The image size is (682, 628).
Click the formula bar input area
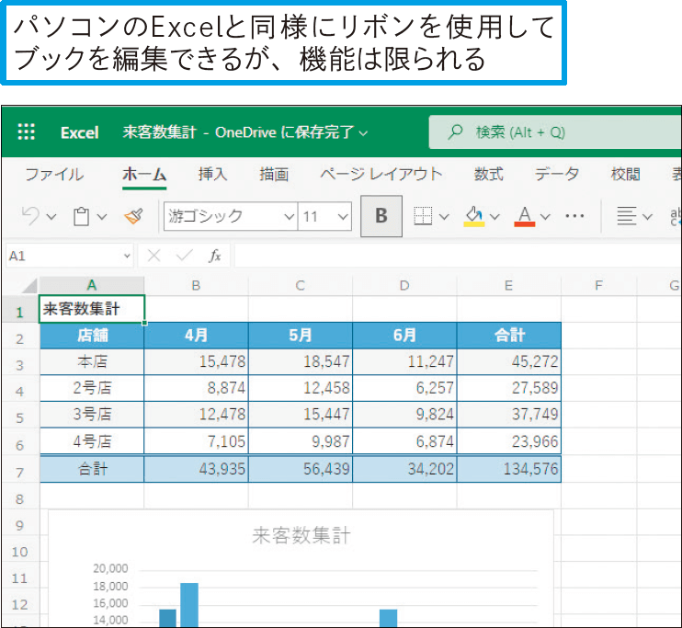pyautogui.click(x=458, y=256)
